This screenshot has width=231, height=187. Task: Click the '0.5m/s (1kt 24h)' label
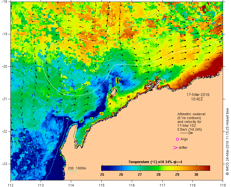tap(189, 130)
